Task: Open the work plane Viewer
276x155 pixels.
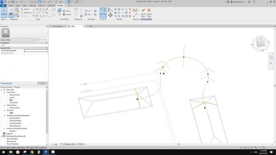Action: click(67, 14)
